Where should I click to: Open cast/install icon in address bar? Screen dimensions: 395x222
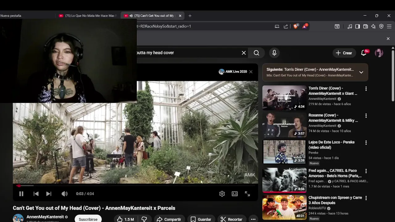[277, 26]
